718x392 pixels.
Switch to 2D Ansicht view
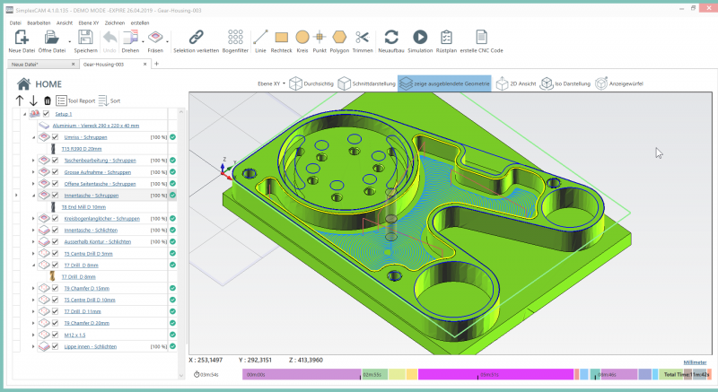[516, 83]
